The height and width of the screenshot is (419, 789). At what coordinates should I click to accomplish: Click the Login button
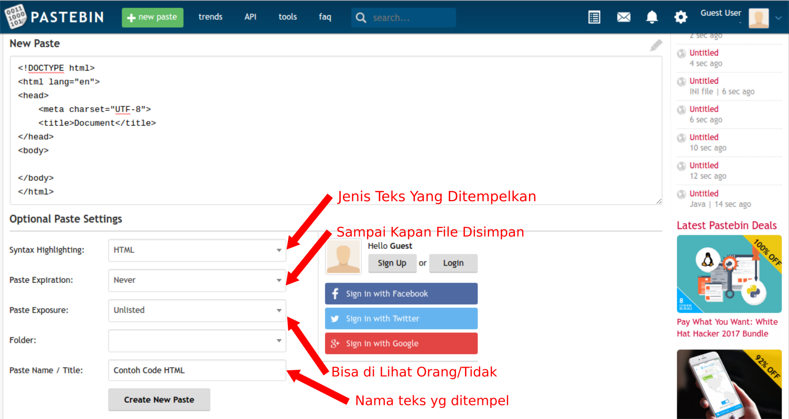pos(453,263)
